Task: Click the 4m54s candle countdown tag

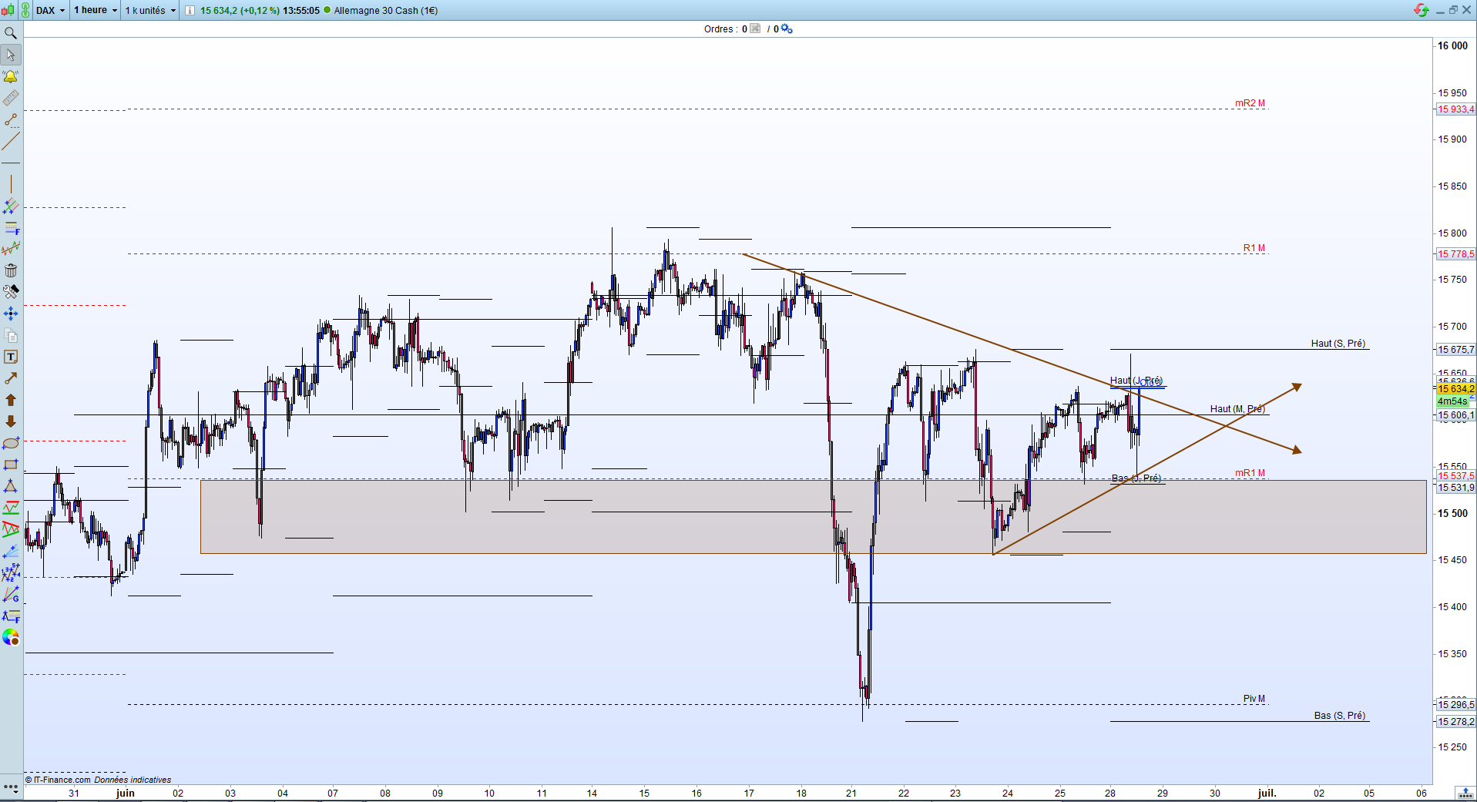Action: (x=1452, y=401)
